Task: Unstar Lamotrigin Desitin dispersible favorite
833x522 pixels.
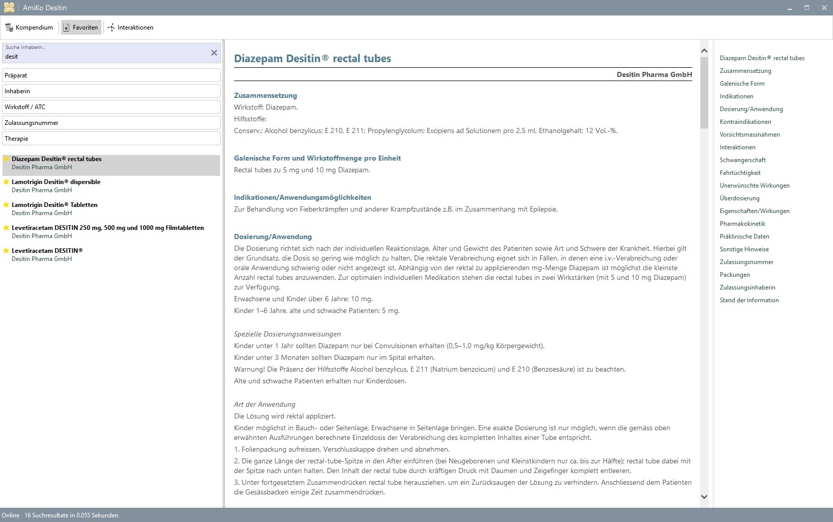Action: point(6,181)
